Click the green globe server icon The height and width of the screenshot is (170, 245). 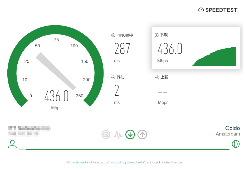click(x=236, y=144)
